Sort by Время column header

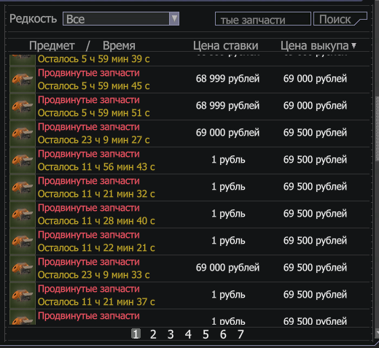coord(119,45)
